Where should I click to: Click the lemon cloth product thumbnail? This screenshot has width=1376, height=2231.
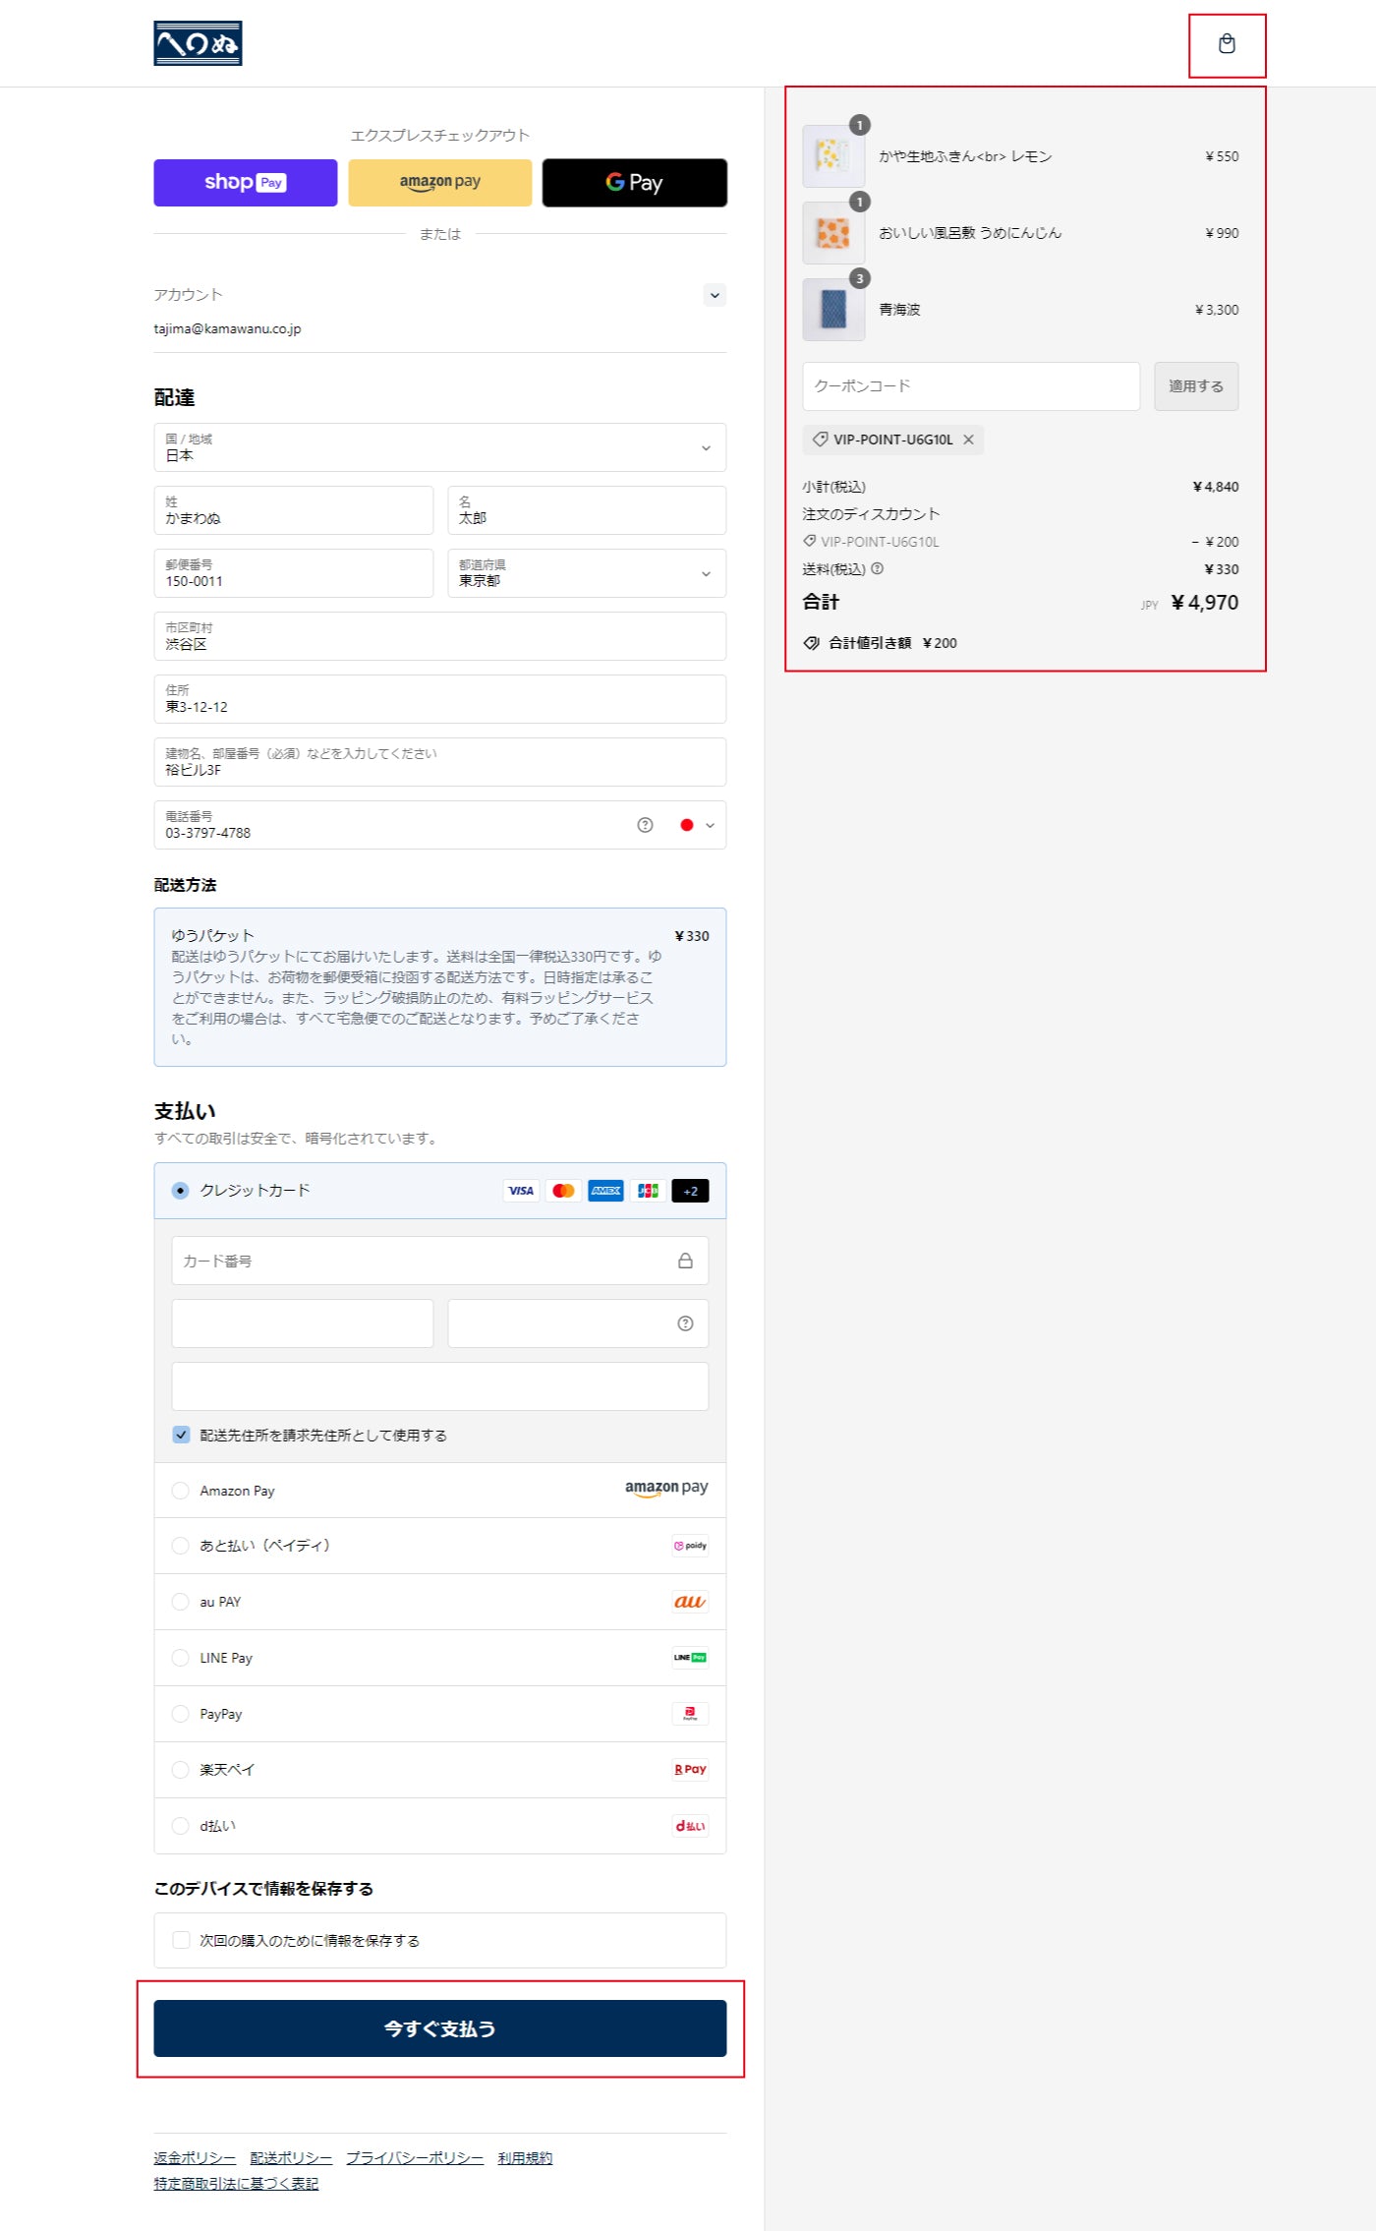(832, 156)
